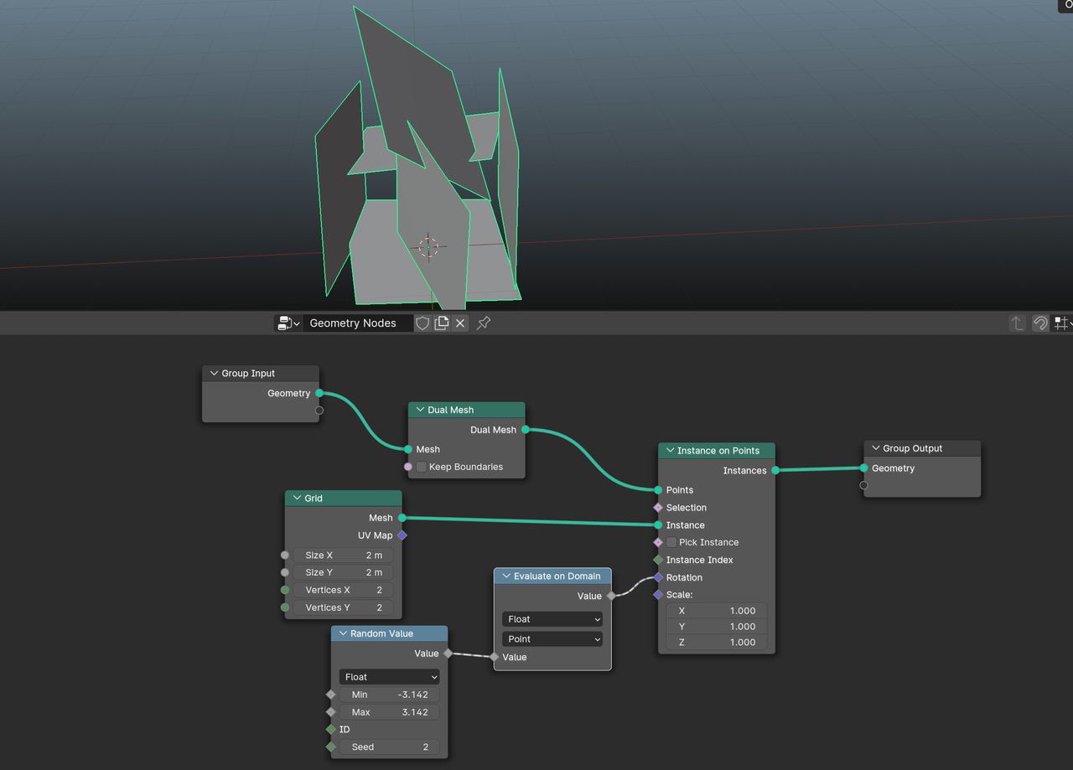Open the Point domain dropdown
The height and width of the screenshot is (770, 1073).
pyautogui.click(x=552, y=638)
